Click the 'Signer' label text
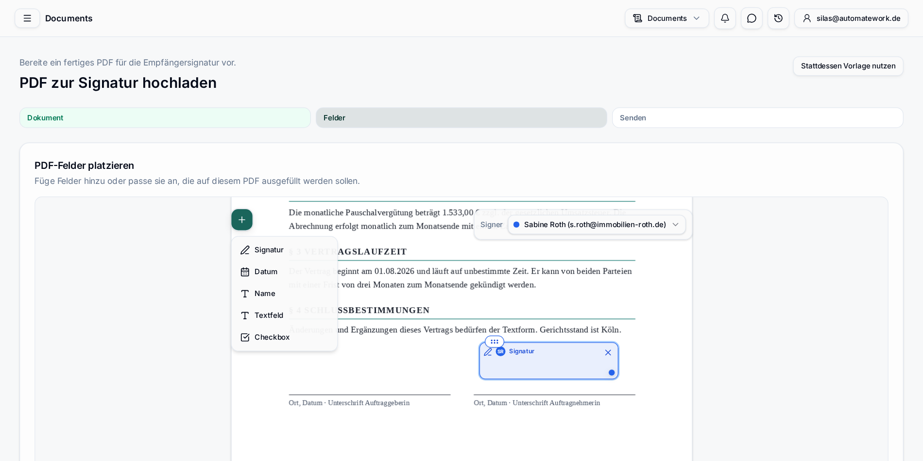Image resolution: width=923 pixels, height=461 pixels. [491, 225]
